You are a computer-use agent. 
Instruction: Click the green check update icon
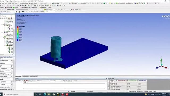coord(104,3)
